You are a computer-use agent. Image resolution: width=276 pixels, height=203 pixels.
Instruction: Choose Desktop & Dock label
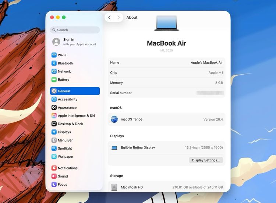(x=70, y=124)
